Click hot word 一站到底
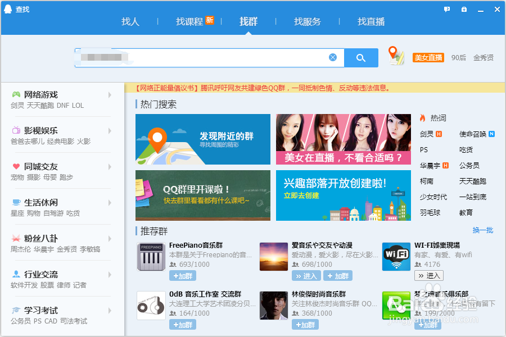The width and height of the screenshot is (506, 337). 473,197
